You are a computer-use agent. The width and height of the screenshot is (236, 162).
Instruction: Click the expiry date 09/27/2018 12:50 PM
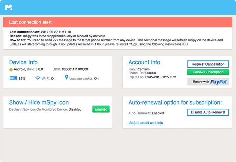coord(161,77)
